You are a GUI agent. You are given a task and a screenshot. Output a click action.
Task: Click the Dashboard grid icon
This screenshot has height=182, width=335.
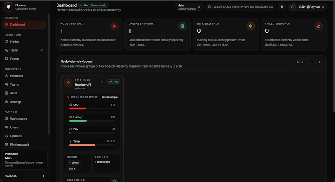point(6,25)
